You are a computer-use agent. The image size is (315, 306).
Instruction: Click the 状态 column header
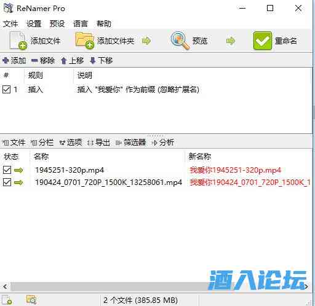(11, 157)
